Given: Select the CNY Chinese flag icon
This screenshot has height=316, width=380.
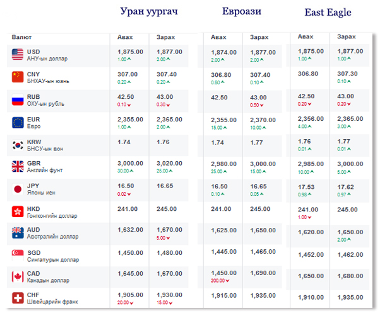Looking at the screenshot, I should point(18,77).
